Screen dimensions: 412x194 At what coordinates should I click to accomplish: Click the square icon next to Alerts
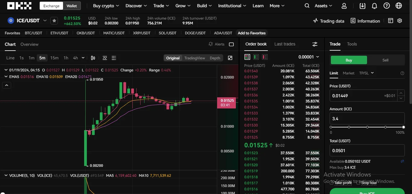pyautogui.click(x=231, y=44)
